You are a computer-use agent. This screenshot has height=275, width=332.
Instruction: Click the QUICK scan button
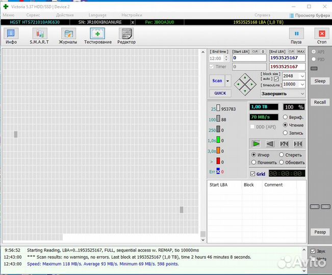(220, 93)
